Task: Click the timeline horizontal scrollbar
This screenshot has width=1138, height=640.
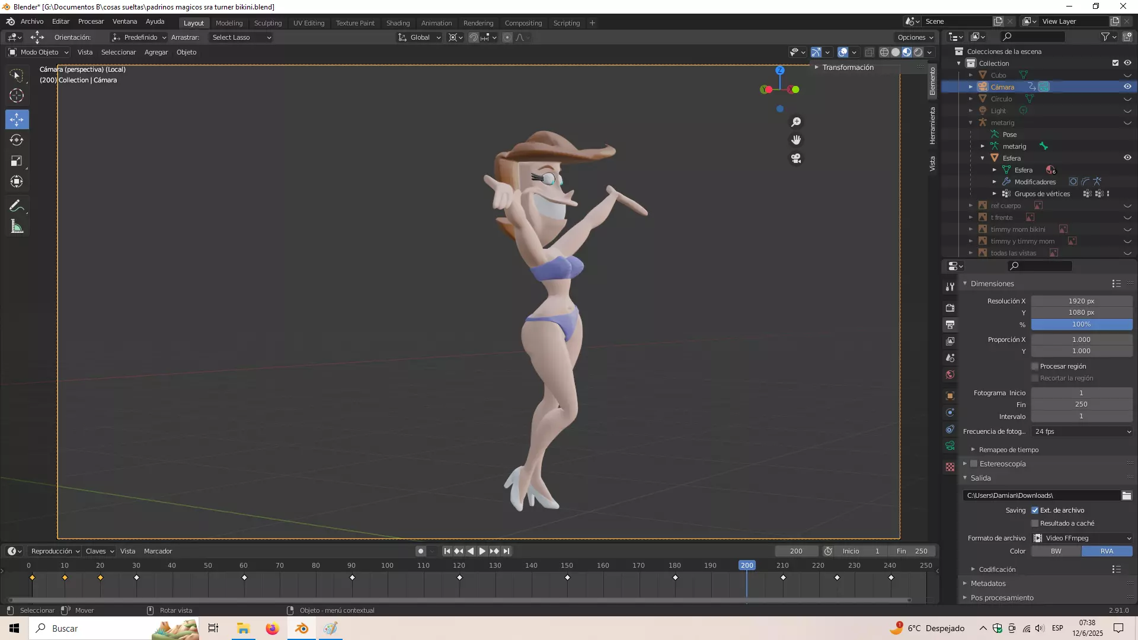Action: click(x=459, y=600)
